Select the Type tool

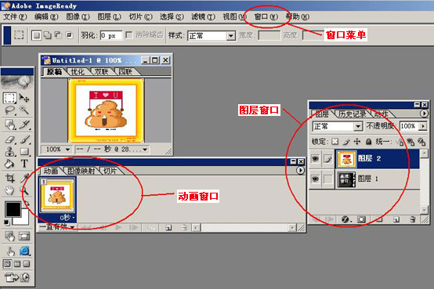24,164
